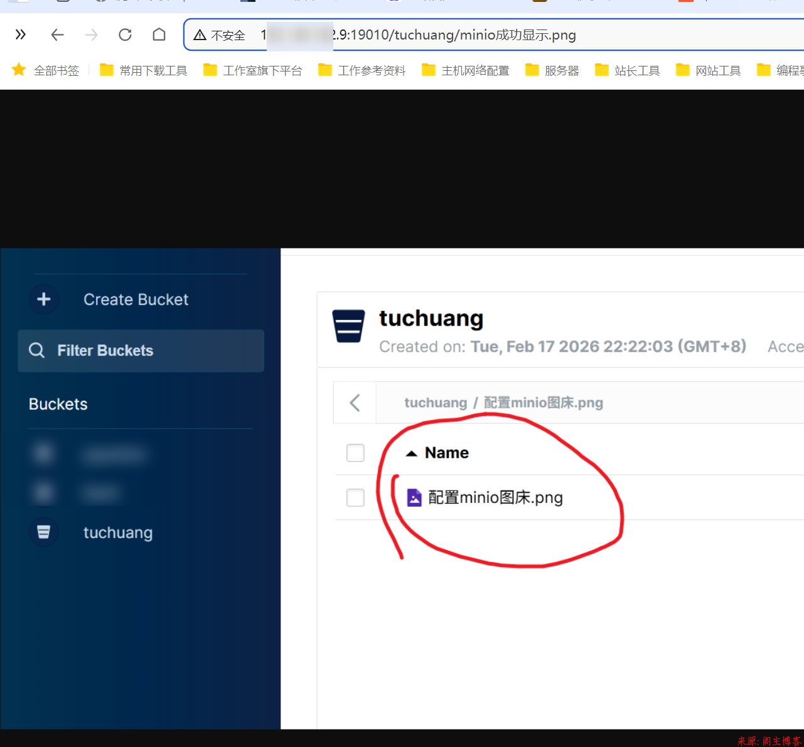Click the Filter Buckets search icon
The height and width of the screenshot is (747, 804).
[37, 351]
